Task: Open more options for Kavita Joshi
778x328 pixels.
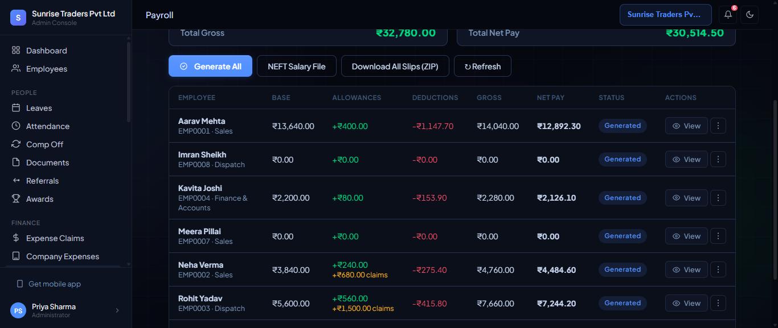Action: point(718,198)
